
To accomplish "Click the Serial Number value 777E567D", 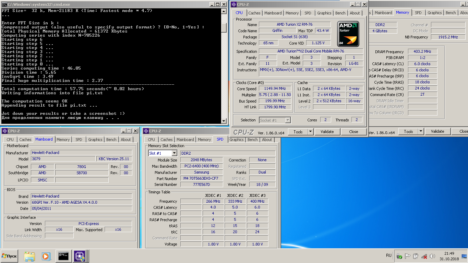I will tap(202, 185).
